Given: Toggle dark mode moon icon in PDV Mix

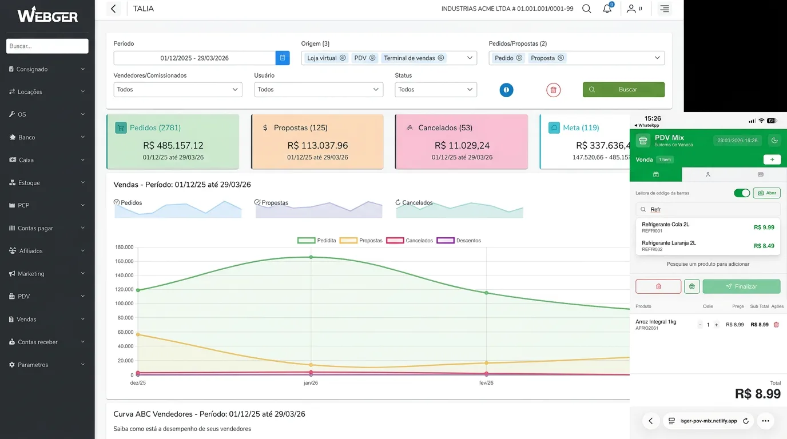Looking at the screenshot, I should point(774,141).
